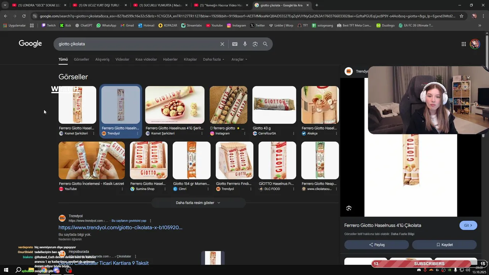Viewport: 489px width, 275px height.
Task: Open the Windows Start menu
Action: pos(6,270)
